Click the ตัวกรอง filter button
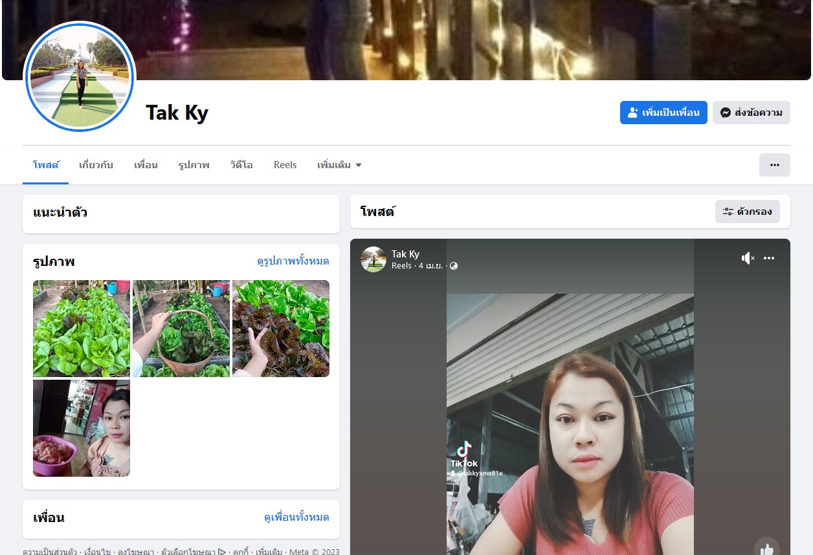This screenshot has height=555, width=813. point(748,212)
